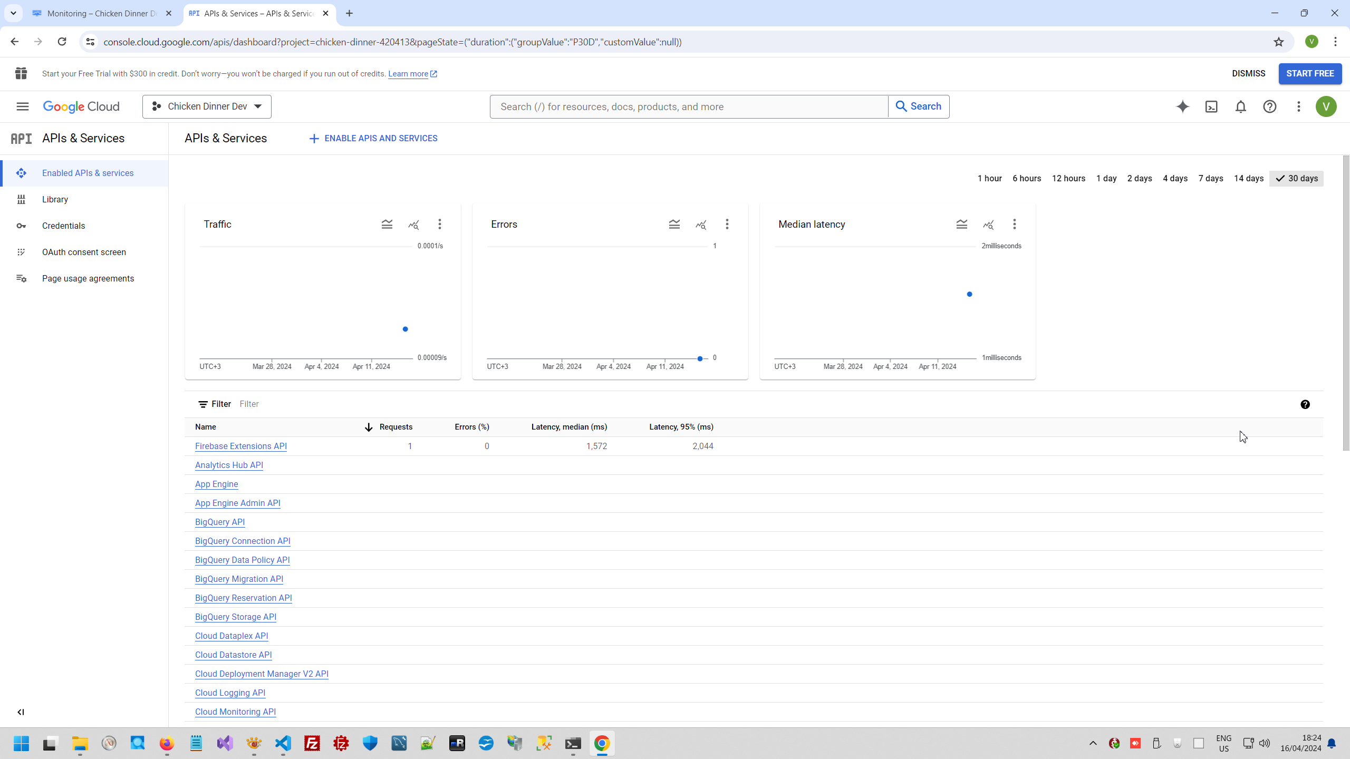
Task: Click Enable APIs and Services
Action: [x=373, y=138]
